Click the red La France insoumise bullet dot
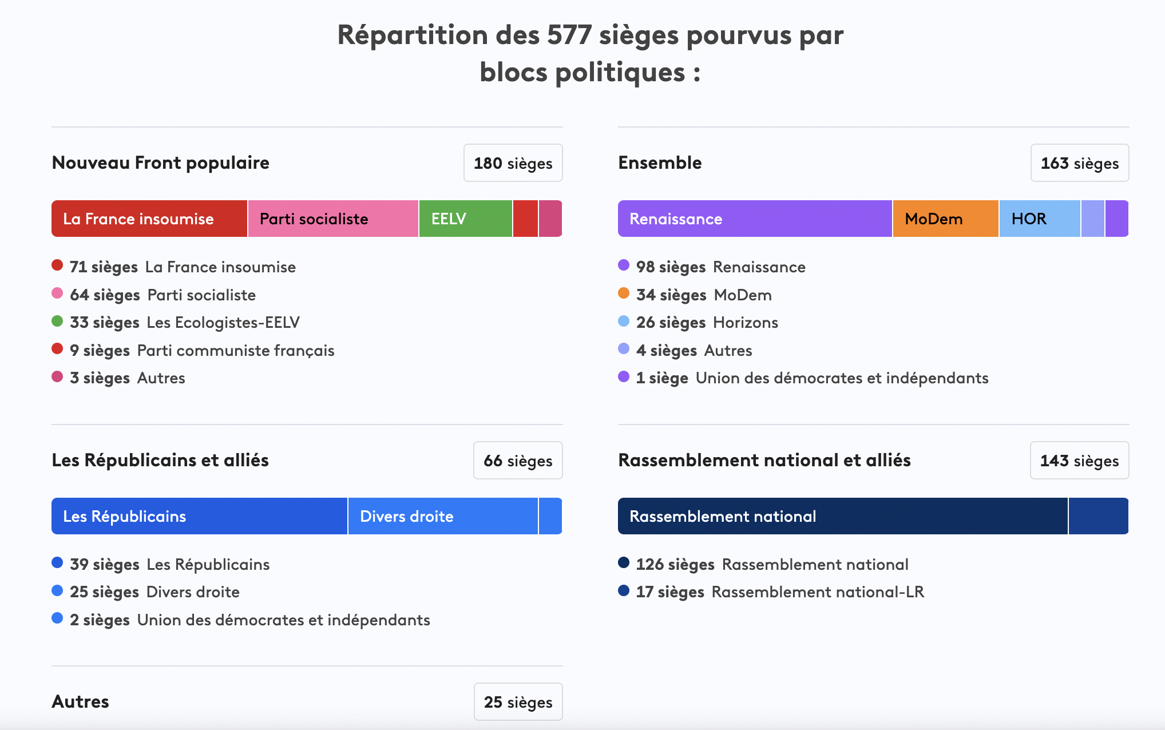 [57, 266]
